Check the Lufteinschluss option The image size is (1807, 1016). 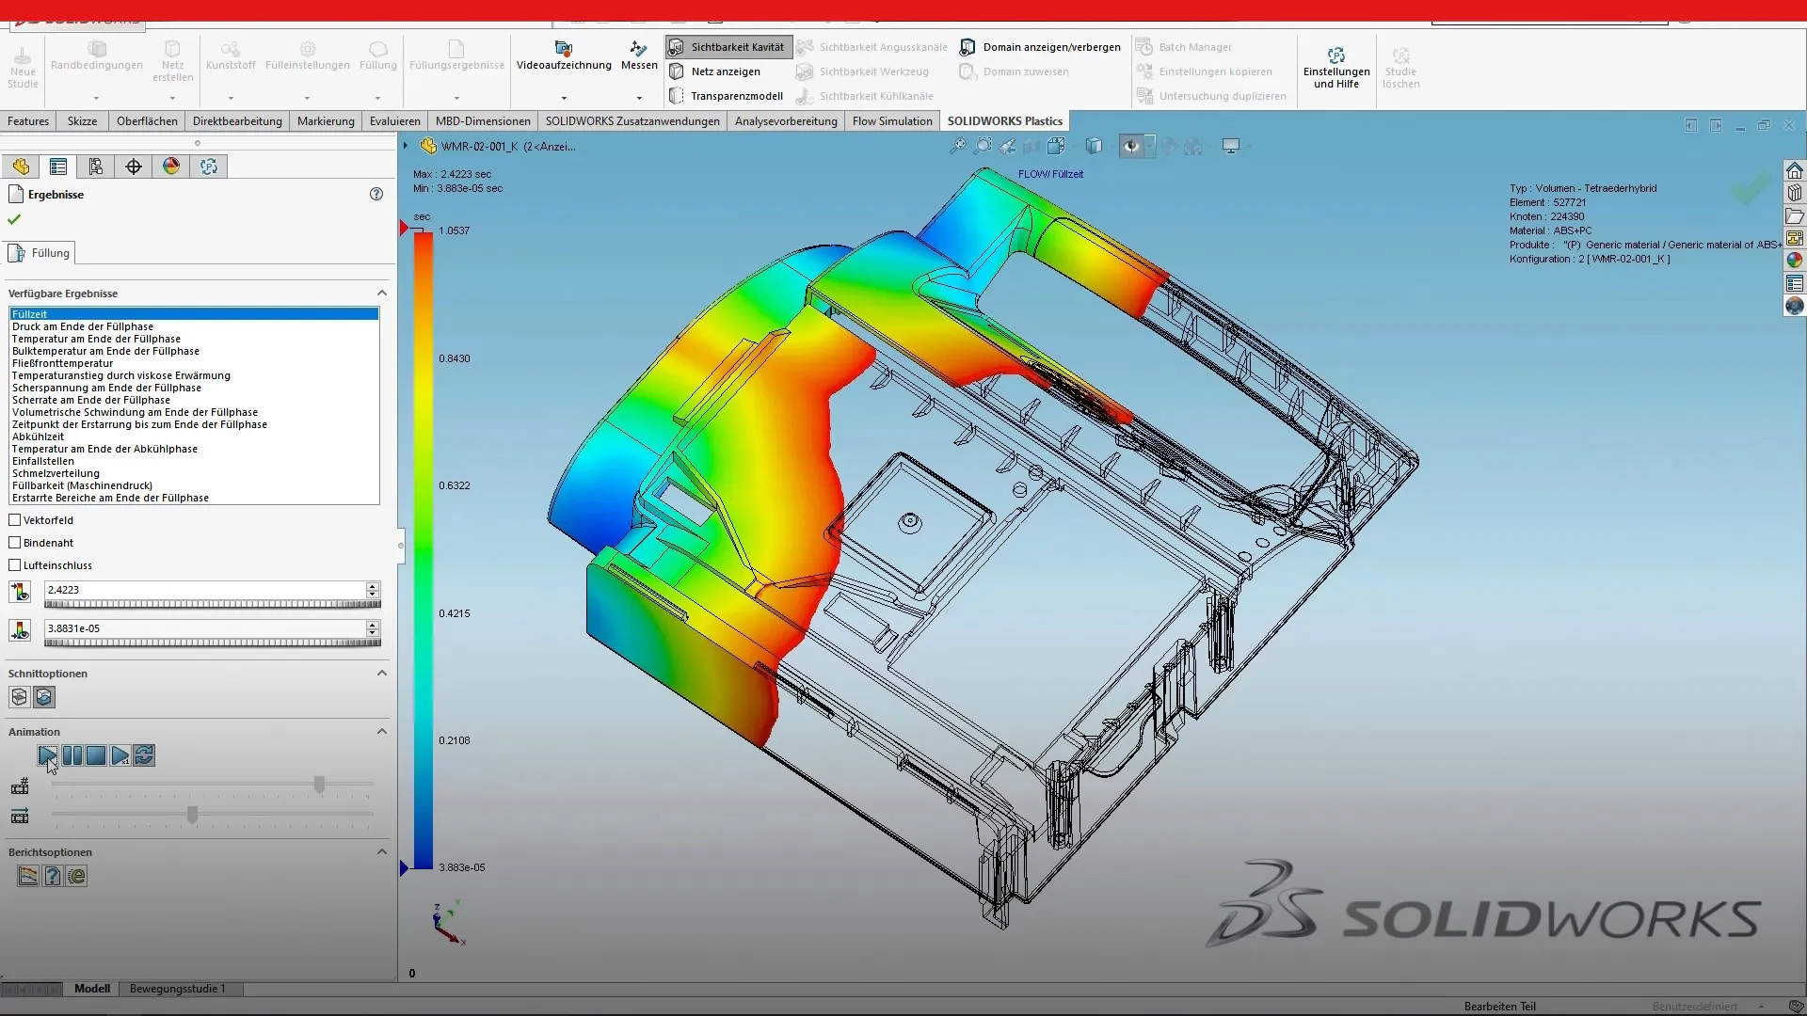[15, 564]
